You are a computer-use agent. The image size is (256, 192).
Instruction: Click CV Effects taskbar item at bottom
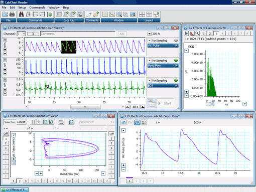pyautogui.click(x=15, y=190)
